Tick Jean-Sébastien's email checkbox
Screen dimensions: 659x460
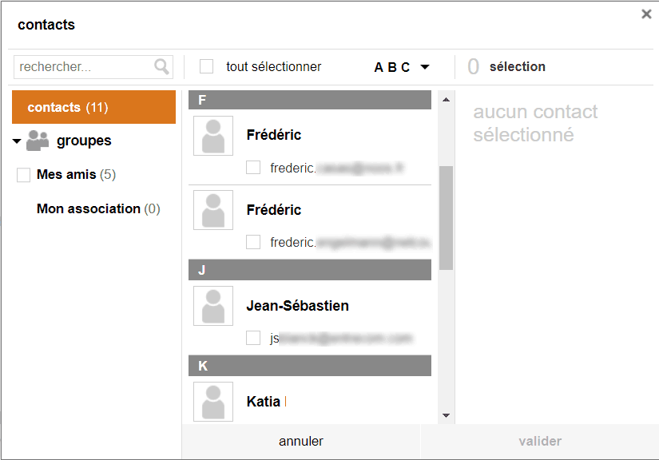253,338
